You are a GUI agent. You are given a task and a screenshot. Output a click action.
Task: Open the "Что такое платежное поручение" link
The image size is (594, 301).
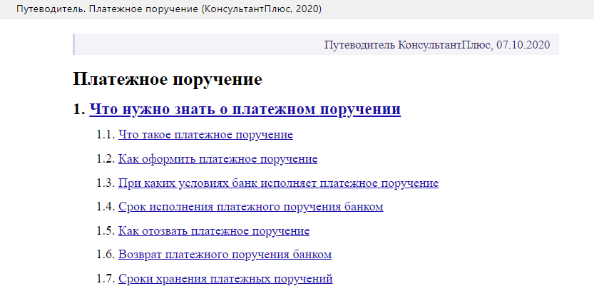pyautogui.click(x=205, y=134)
